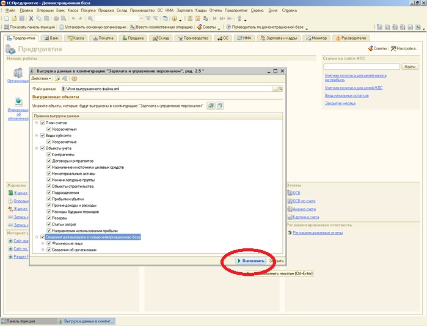Switch to the Зарплата и кадры tab

(x=279, y=38)
